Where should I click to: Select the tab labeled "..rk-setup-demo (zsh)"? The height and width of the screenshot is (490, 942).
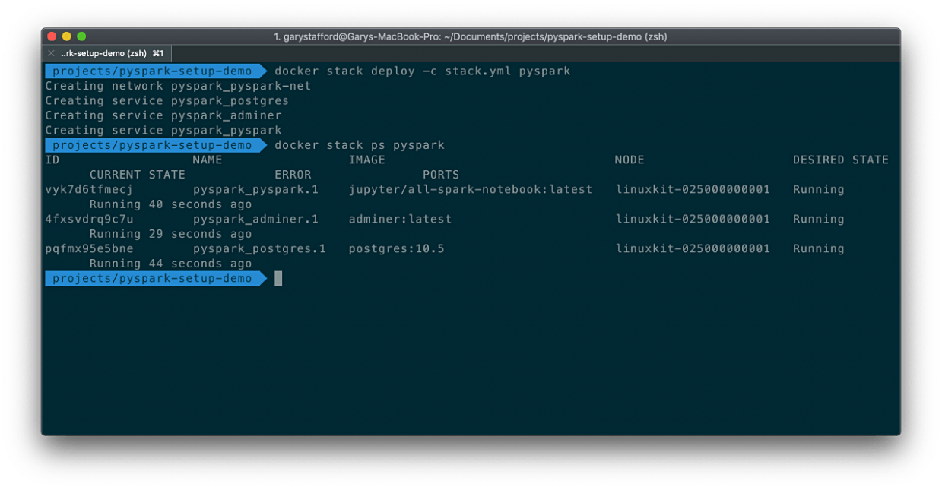[x=103, y=53]
